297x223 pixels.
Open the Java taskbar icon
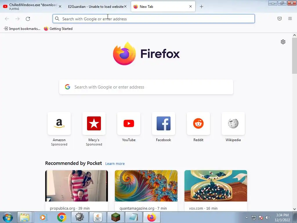[x=97, y=217]
